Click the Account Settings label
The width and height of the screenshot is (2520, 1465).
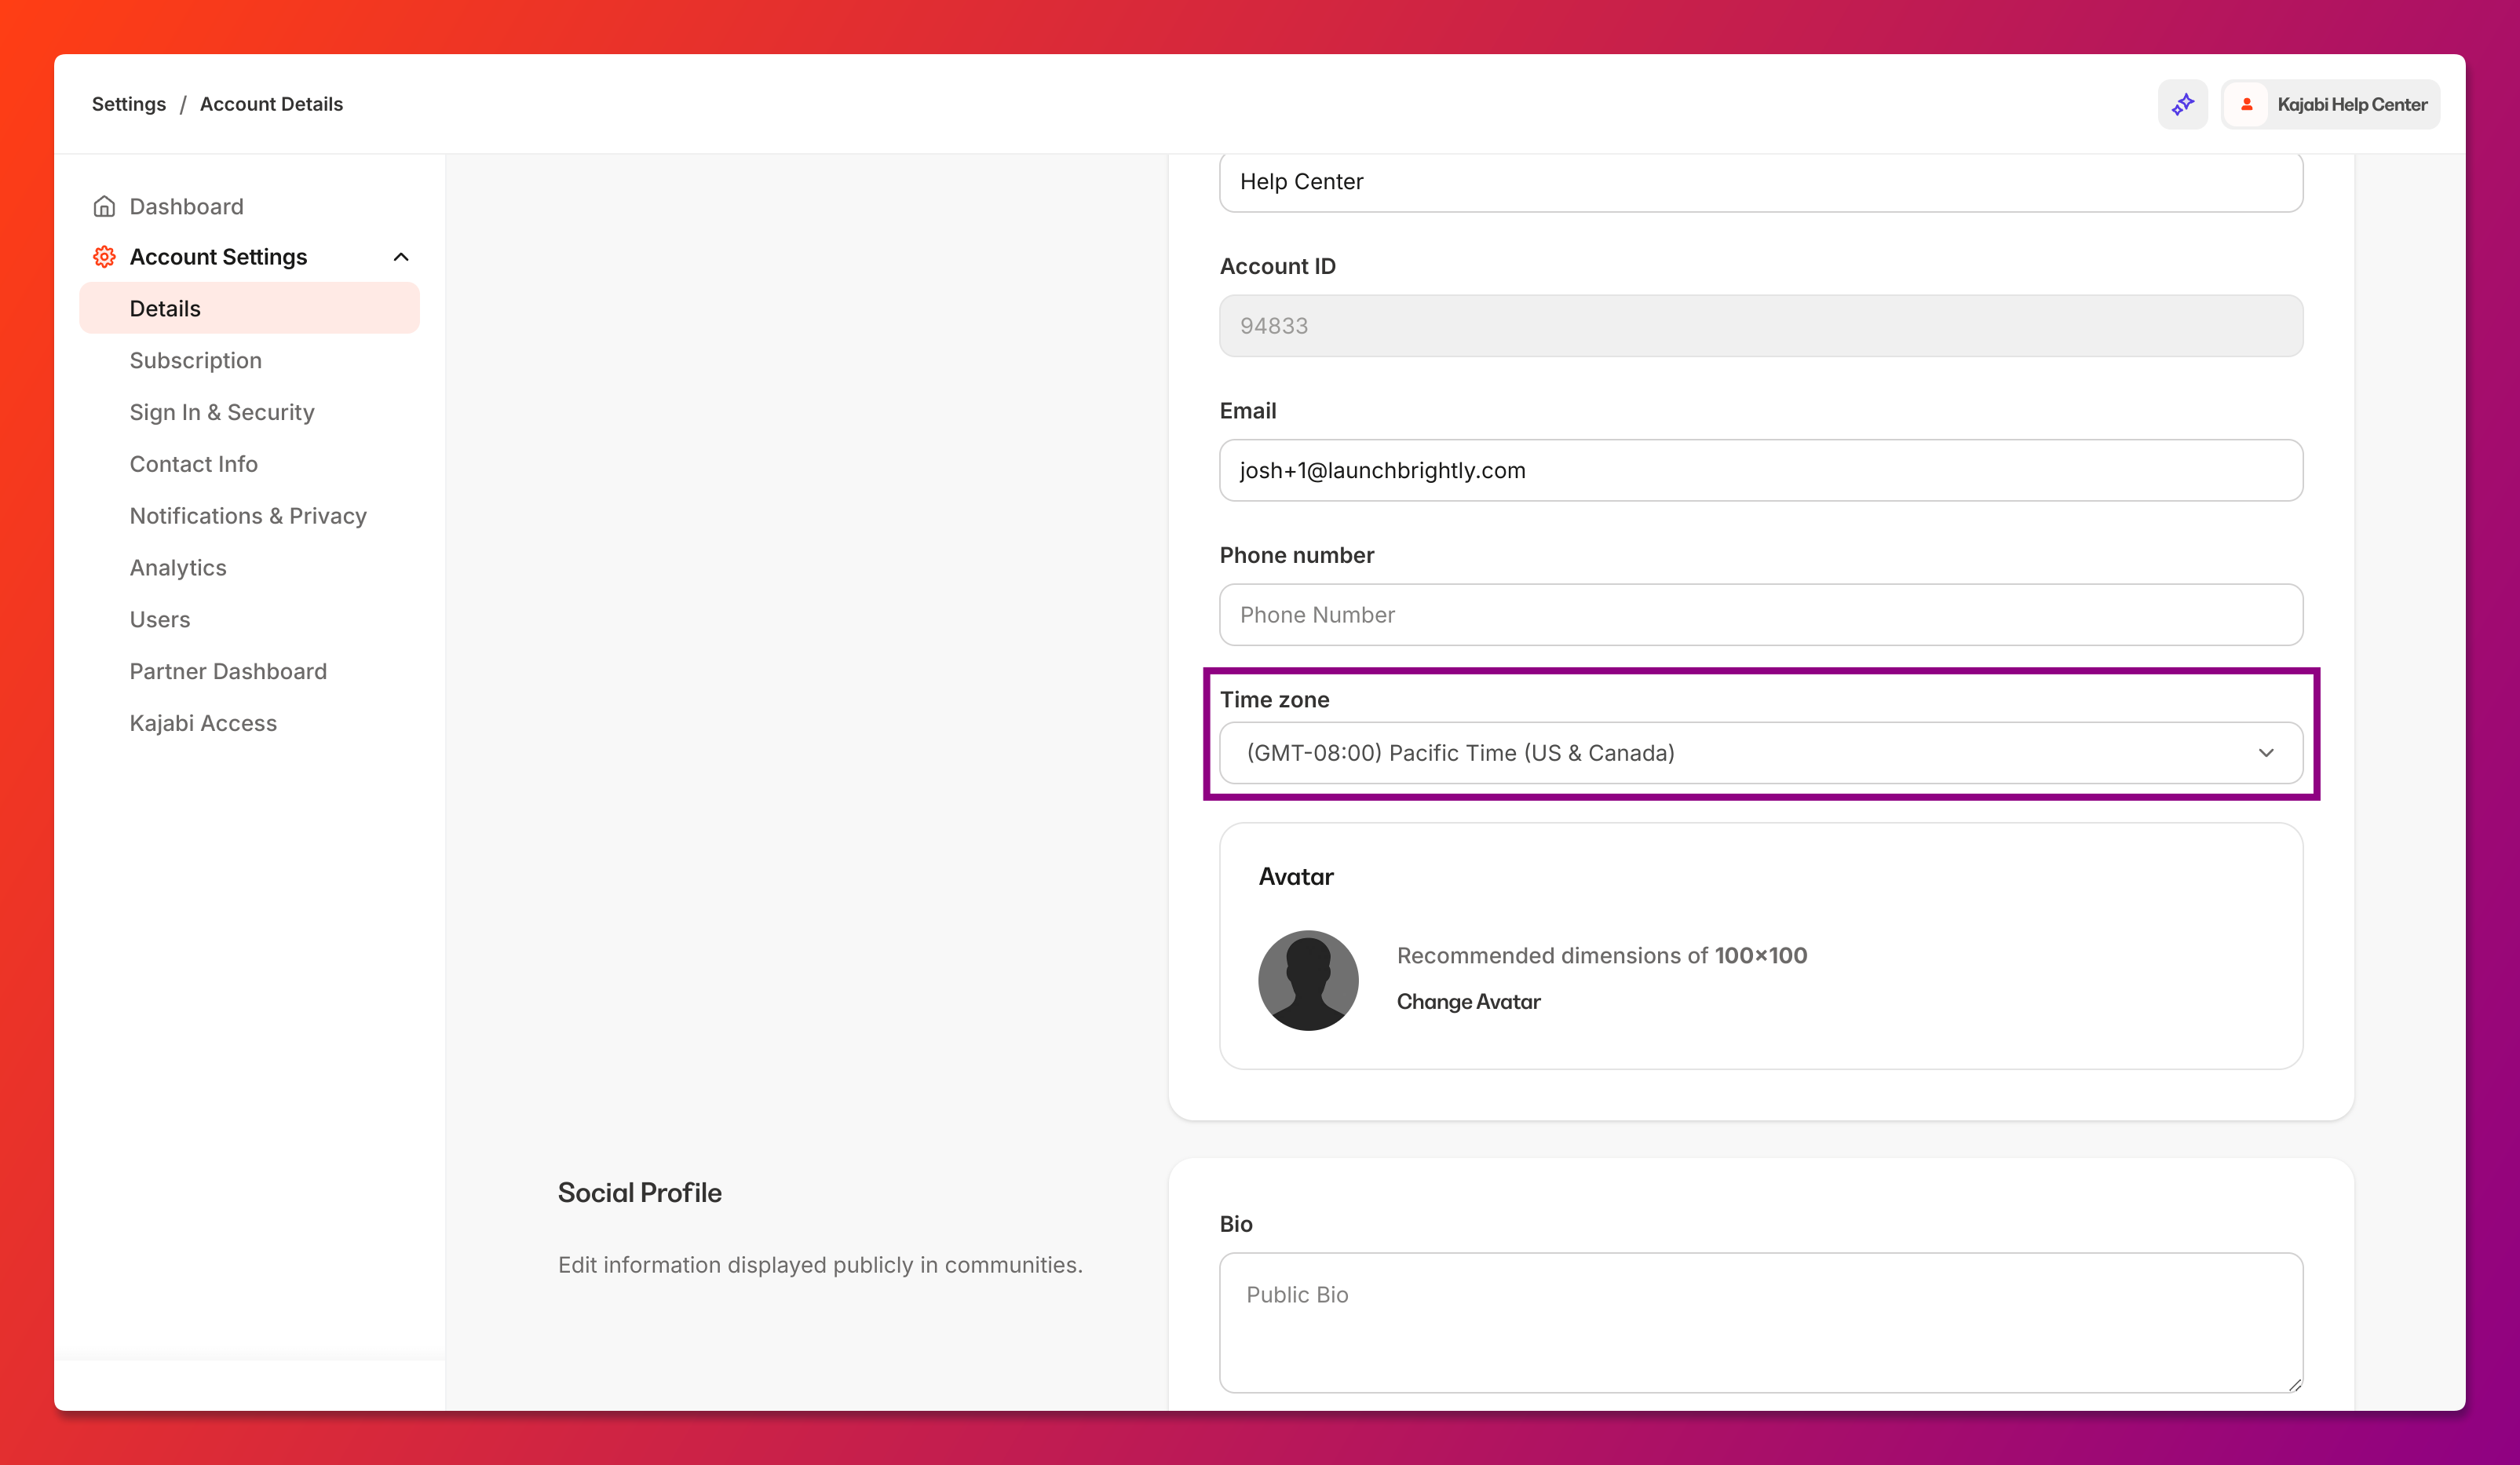click(x=218, y=257)
